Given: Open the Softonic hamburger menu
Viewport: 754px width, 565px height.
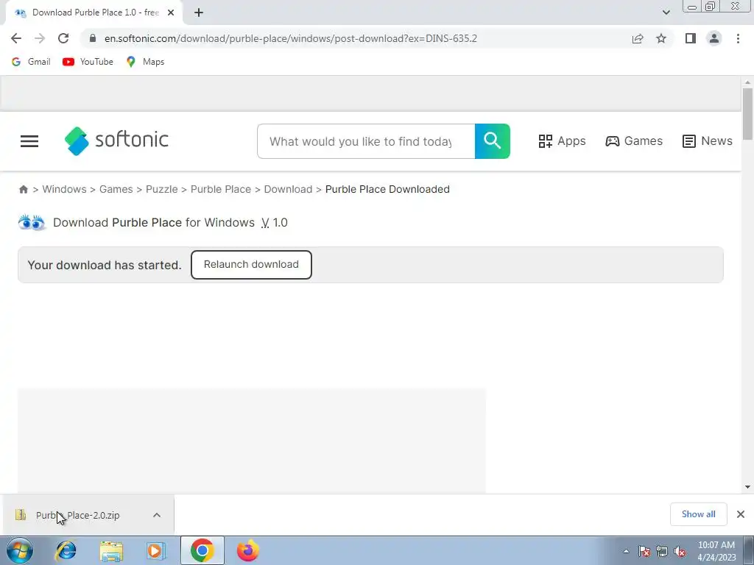Looking at the screenshot, I should point(29,141).
